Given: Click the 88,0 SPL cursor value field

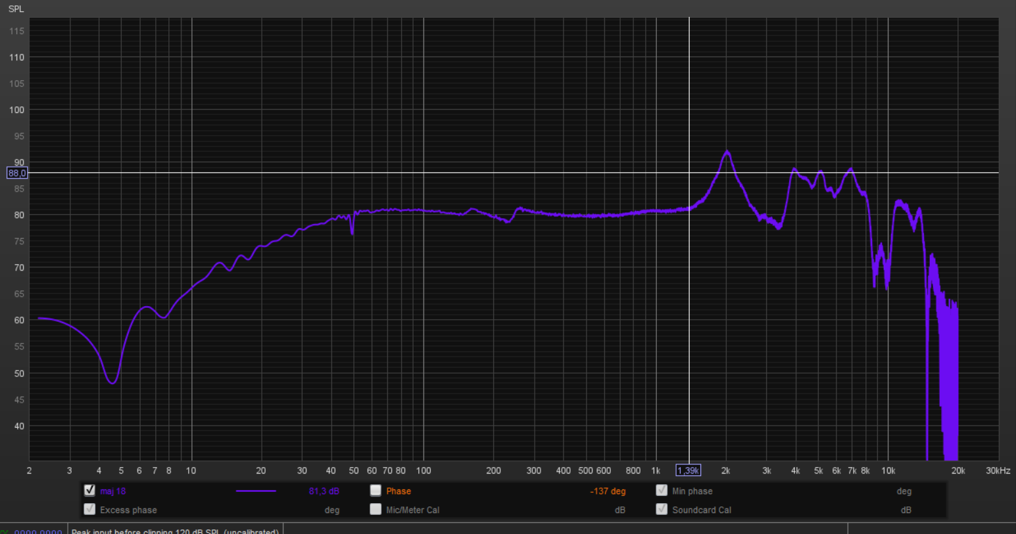Looking at the screenshot, I should [16, 173].
